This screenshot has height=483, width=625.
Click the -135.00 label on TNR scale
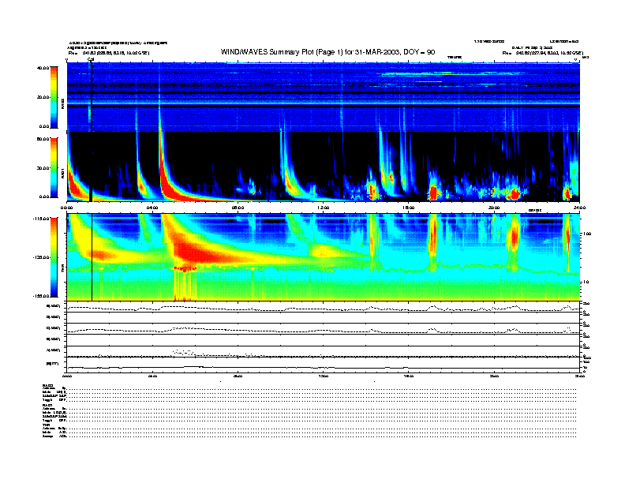tap(42, 257)
